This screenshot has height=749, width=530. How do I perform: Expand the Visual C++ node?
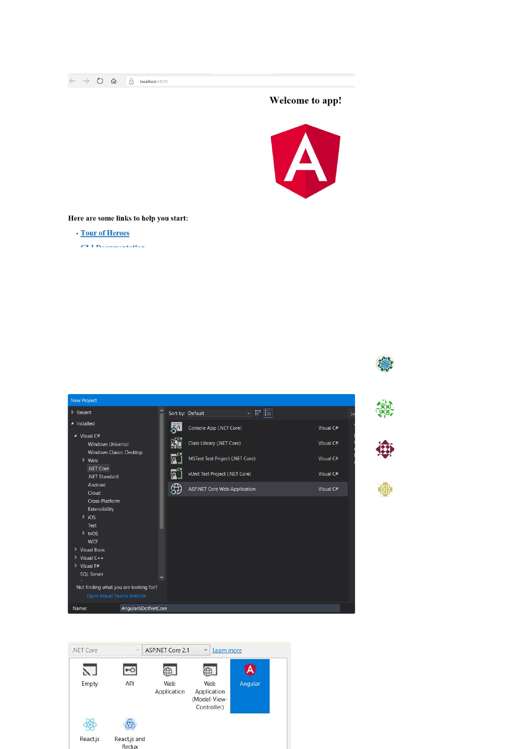click(x=76, y=558)
